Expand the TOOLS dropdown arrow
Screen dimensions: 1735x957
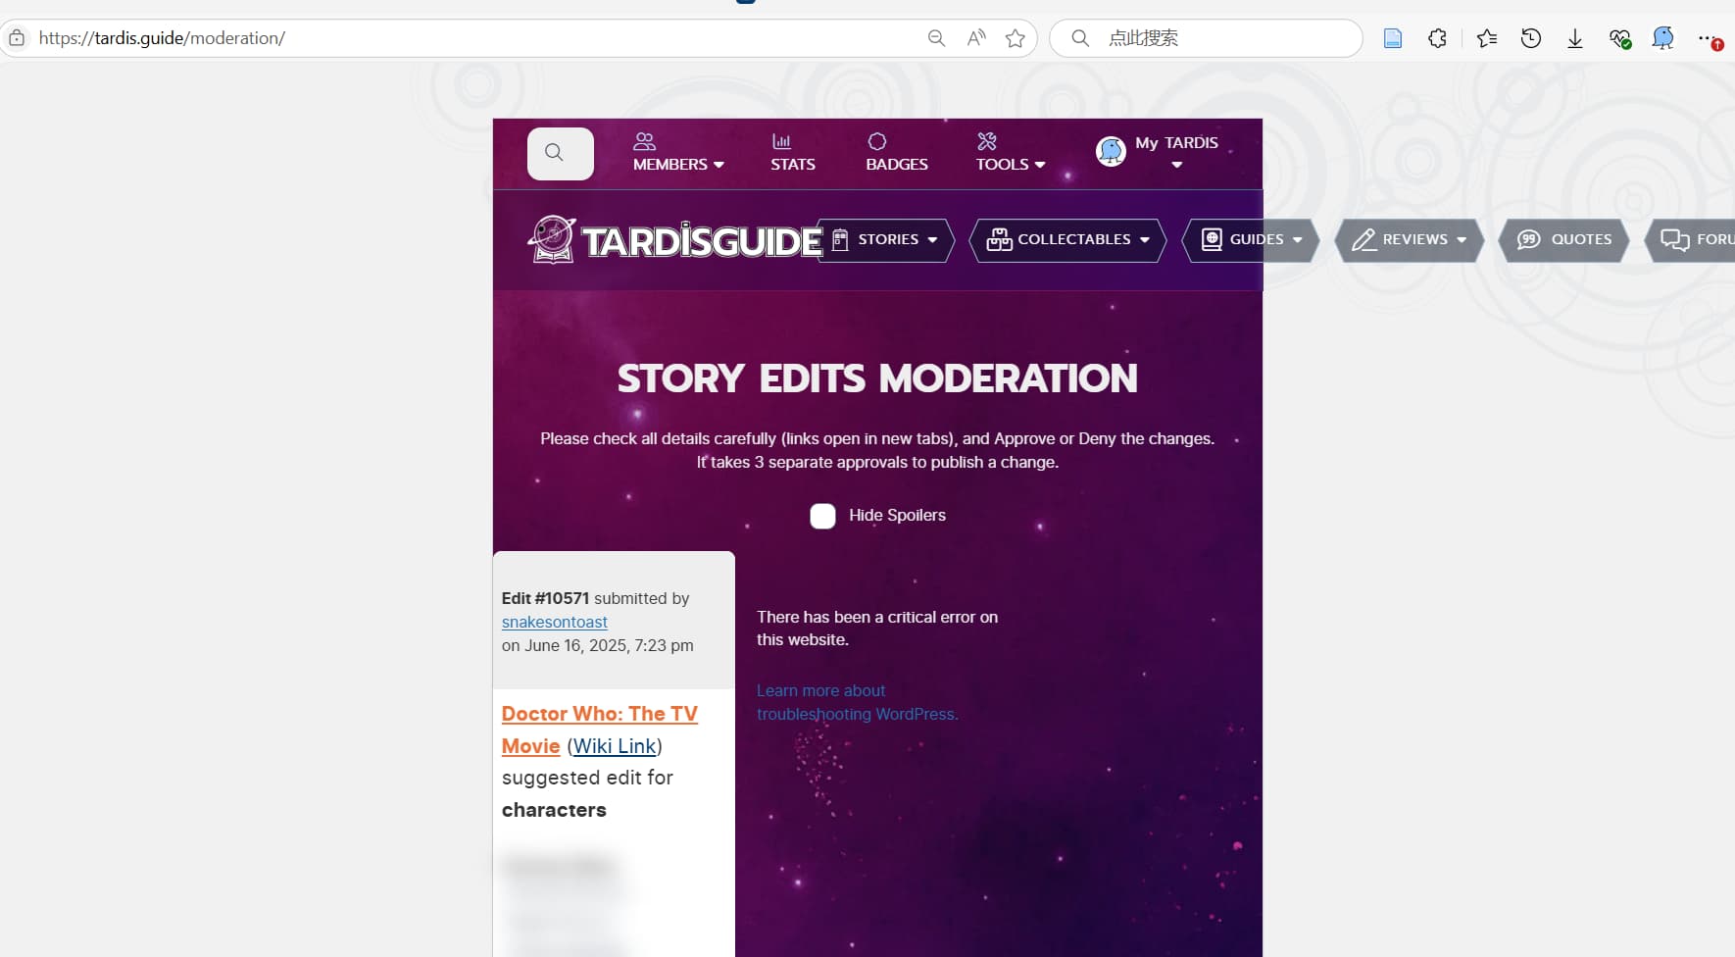1040,165
